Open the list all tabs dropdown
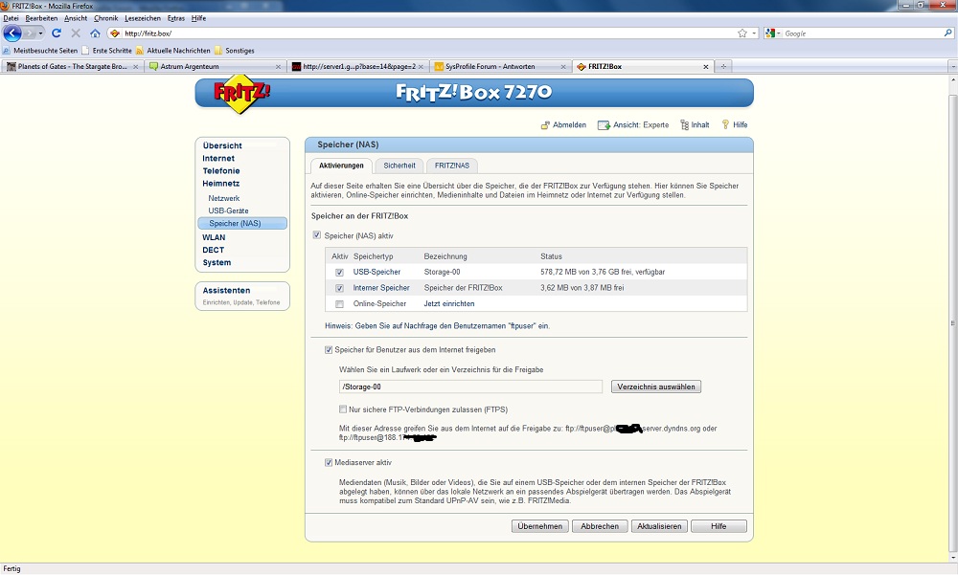The height and width of the screenshot is (575, 958). (x=952, y=67)
